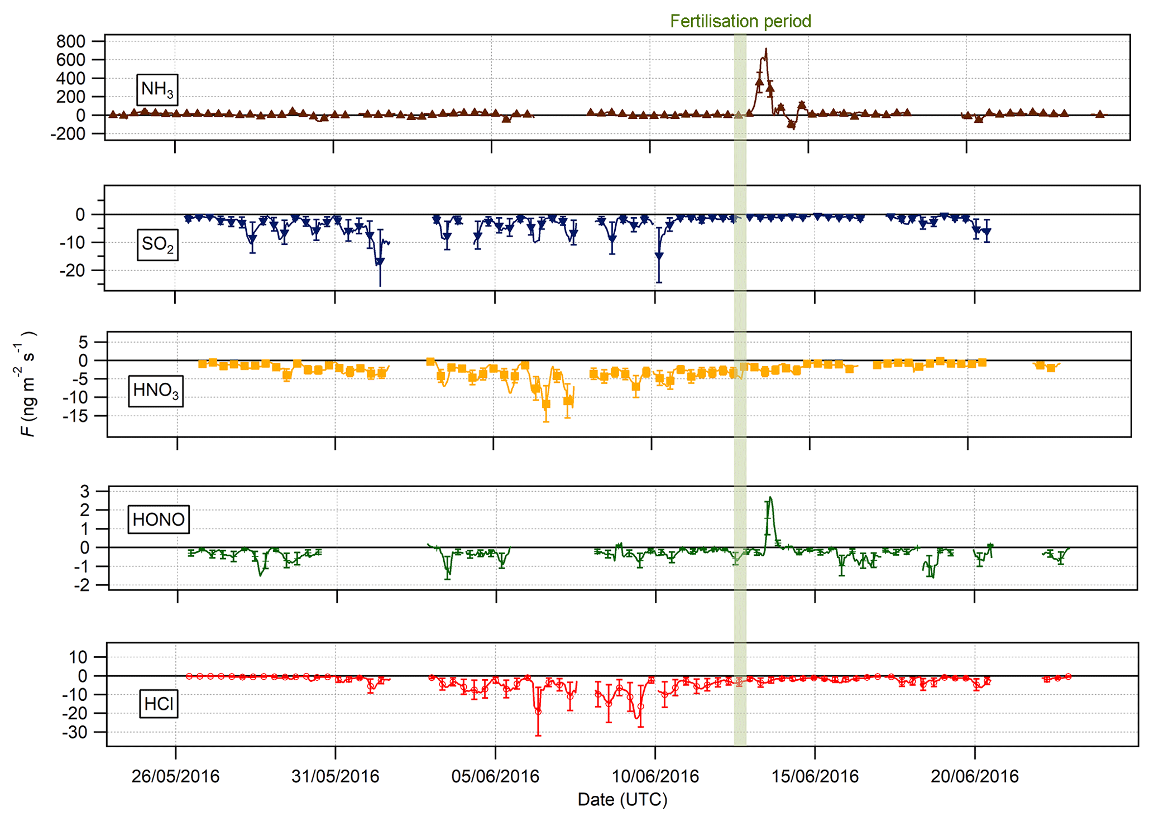Click the Fertilisation period title text
This screenshot has width=1154, height=822.
(740, 21)
